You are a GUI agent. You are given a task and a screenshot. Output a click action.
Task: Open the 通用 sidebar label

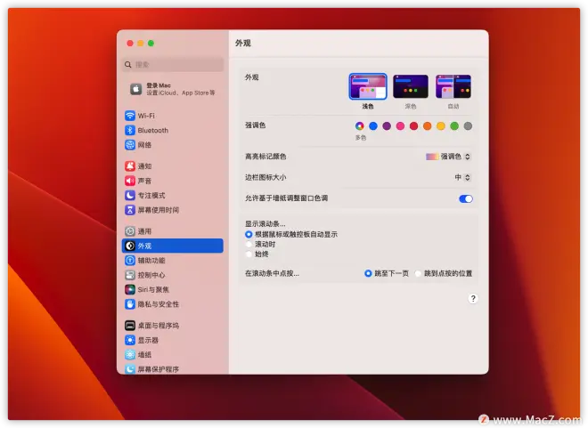[x=144, y=231]
